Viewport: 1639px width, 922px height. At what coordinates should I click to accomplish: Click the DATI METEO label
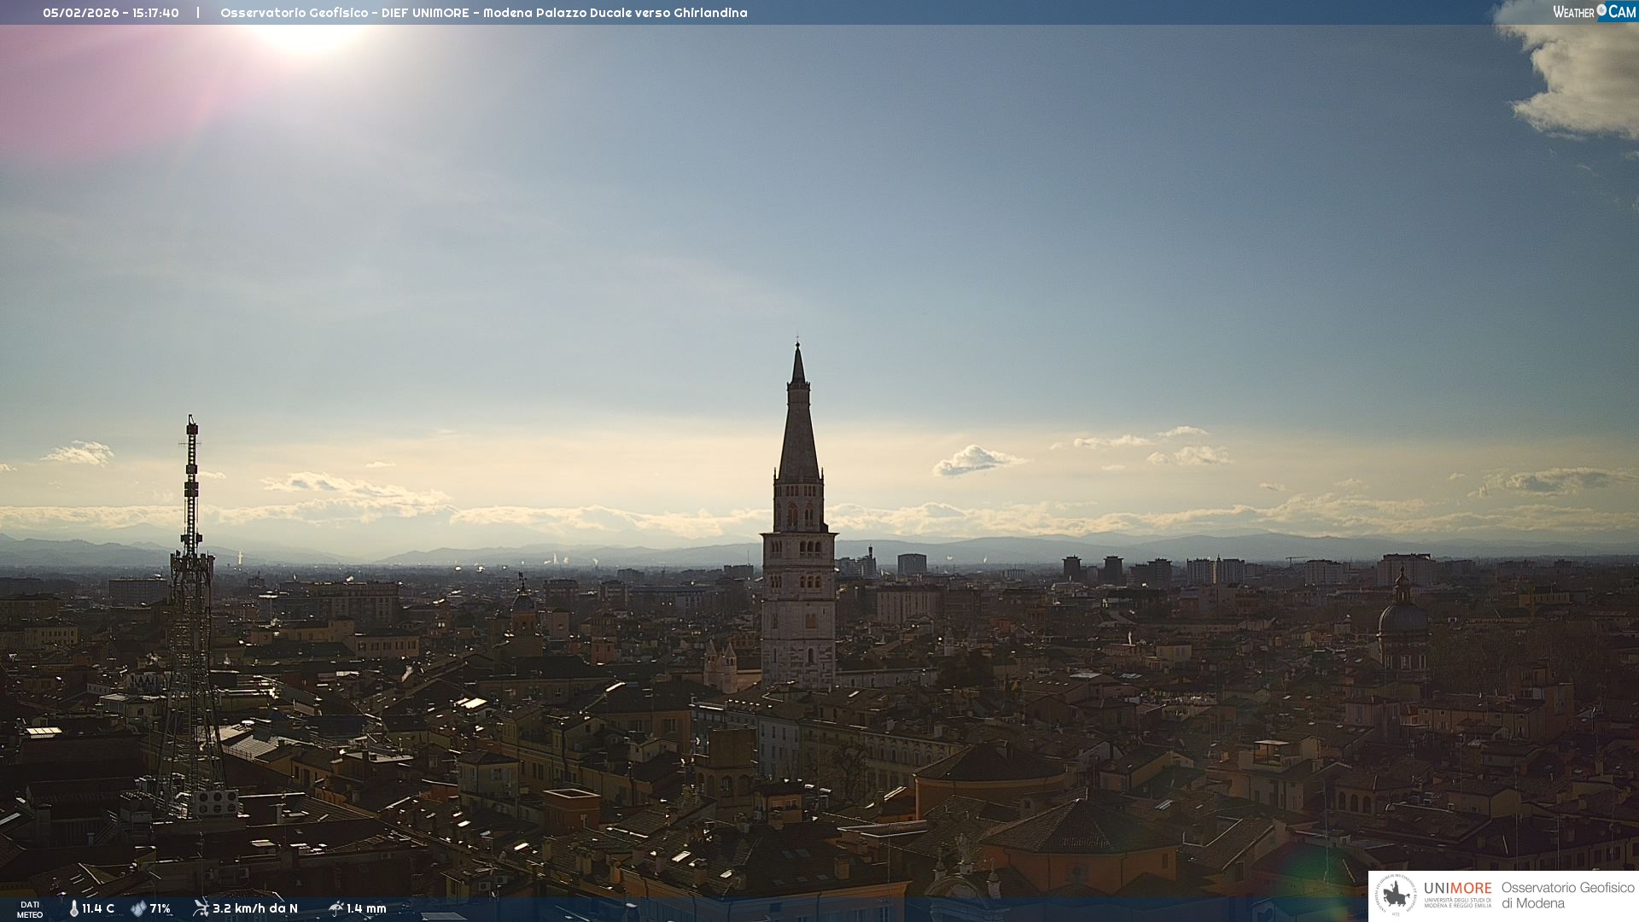click(x=30, y=909)
